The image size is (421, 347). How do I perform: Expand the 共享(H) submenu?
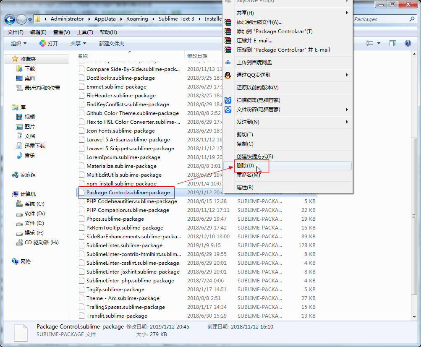(288, 13)
